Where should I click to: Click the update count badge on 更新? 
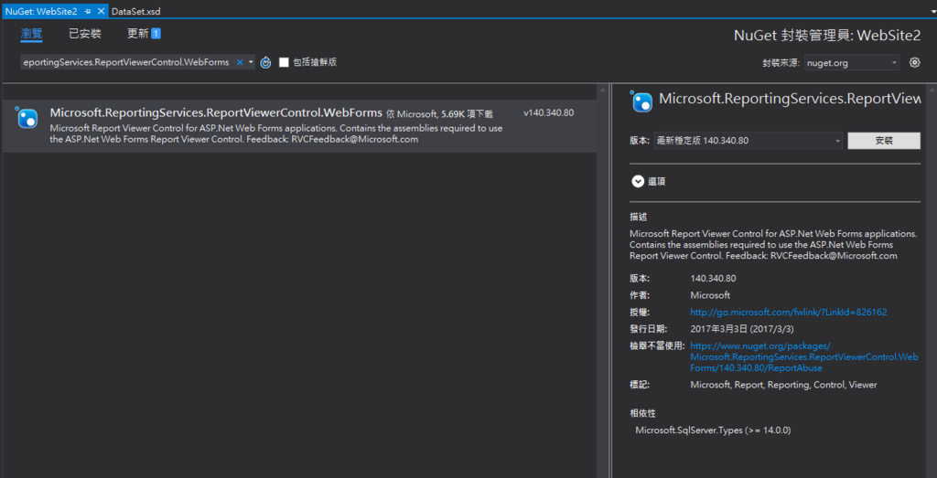tap(156, 34)
